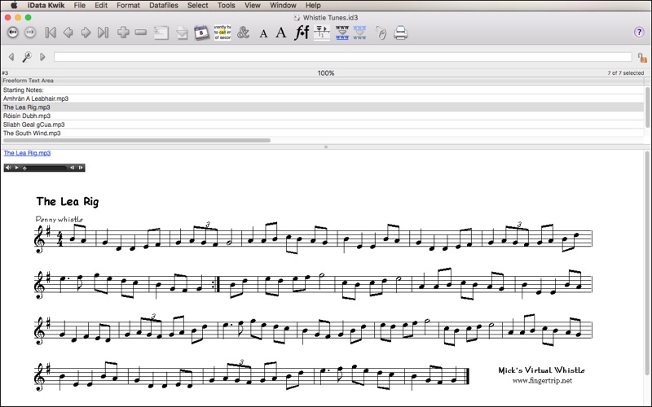Click the paperclip attachment toolbar icon
This screenshot has width=652, height=407.
click(381, 33)
